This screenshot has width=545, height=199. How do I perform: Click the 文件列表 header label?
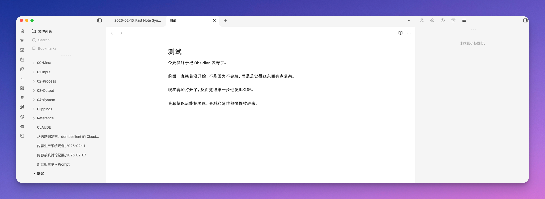tap(45, 31)
